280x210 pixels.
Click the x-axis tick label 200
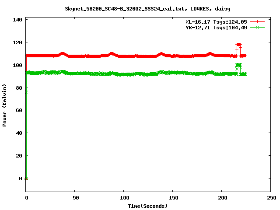pos(223,198)
